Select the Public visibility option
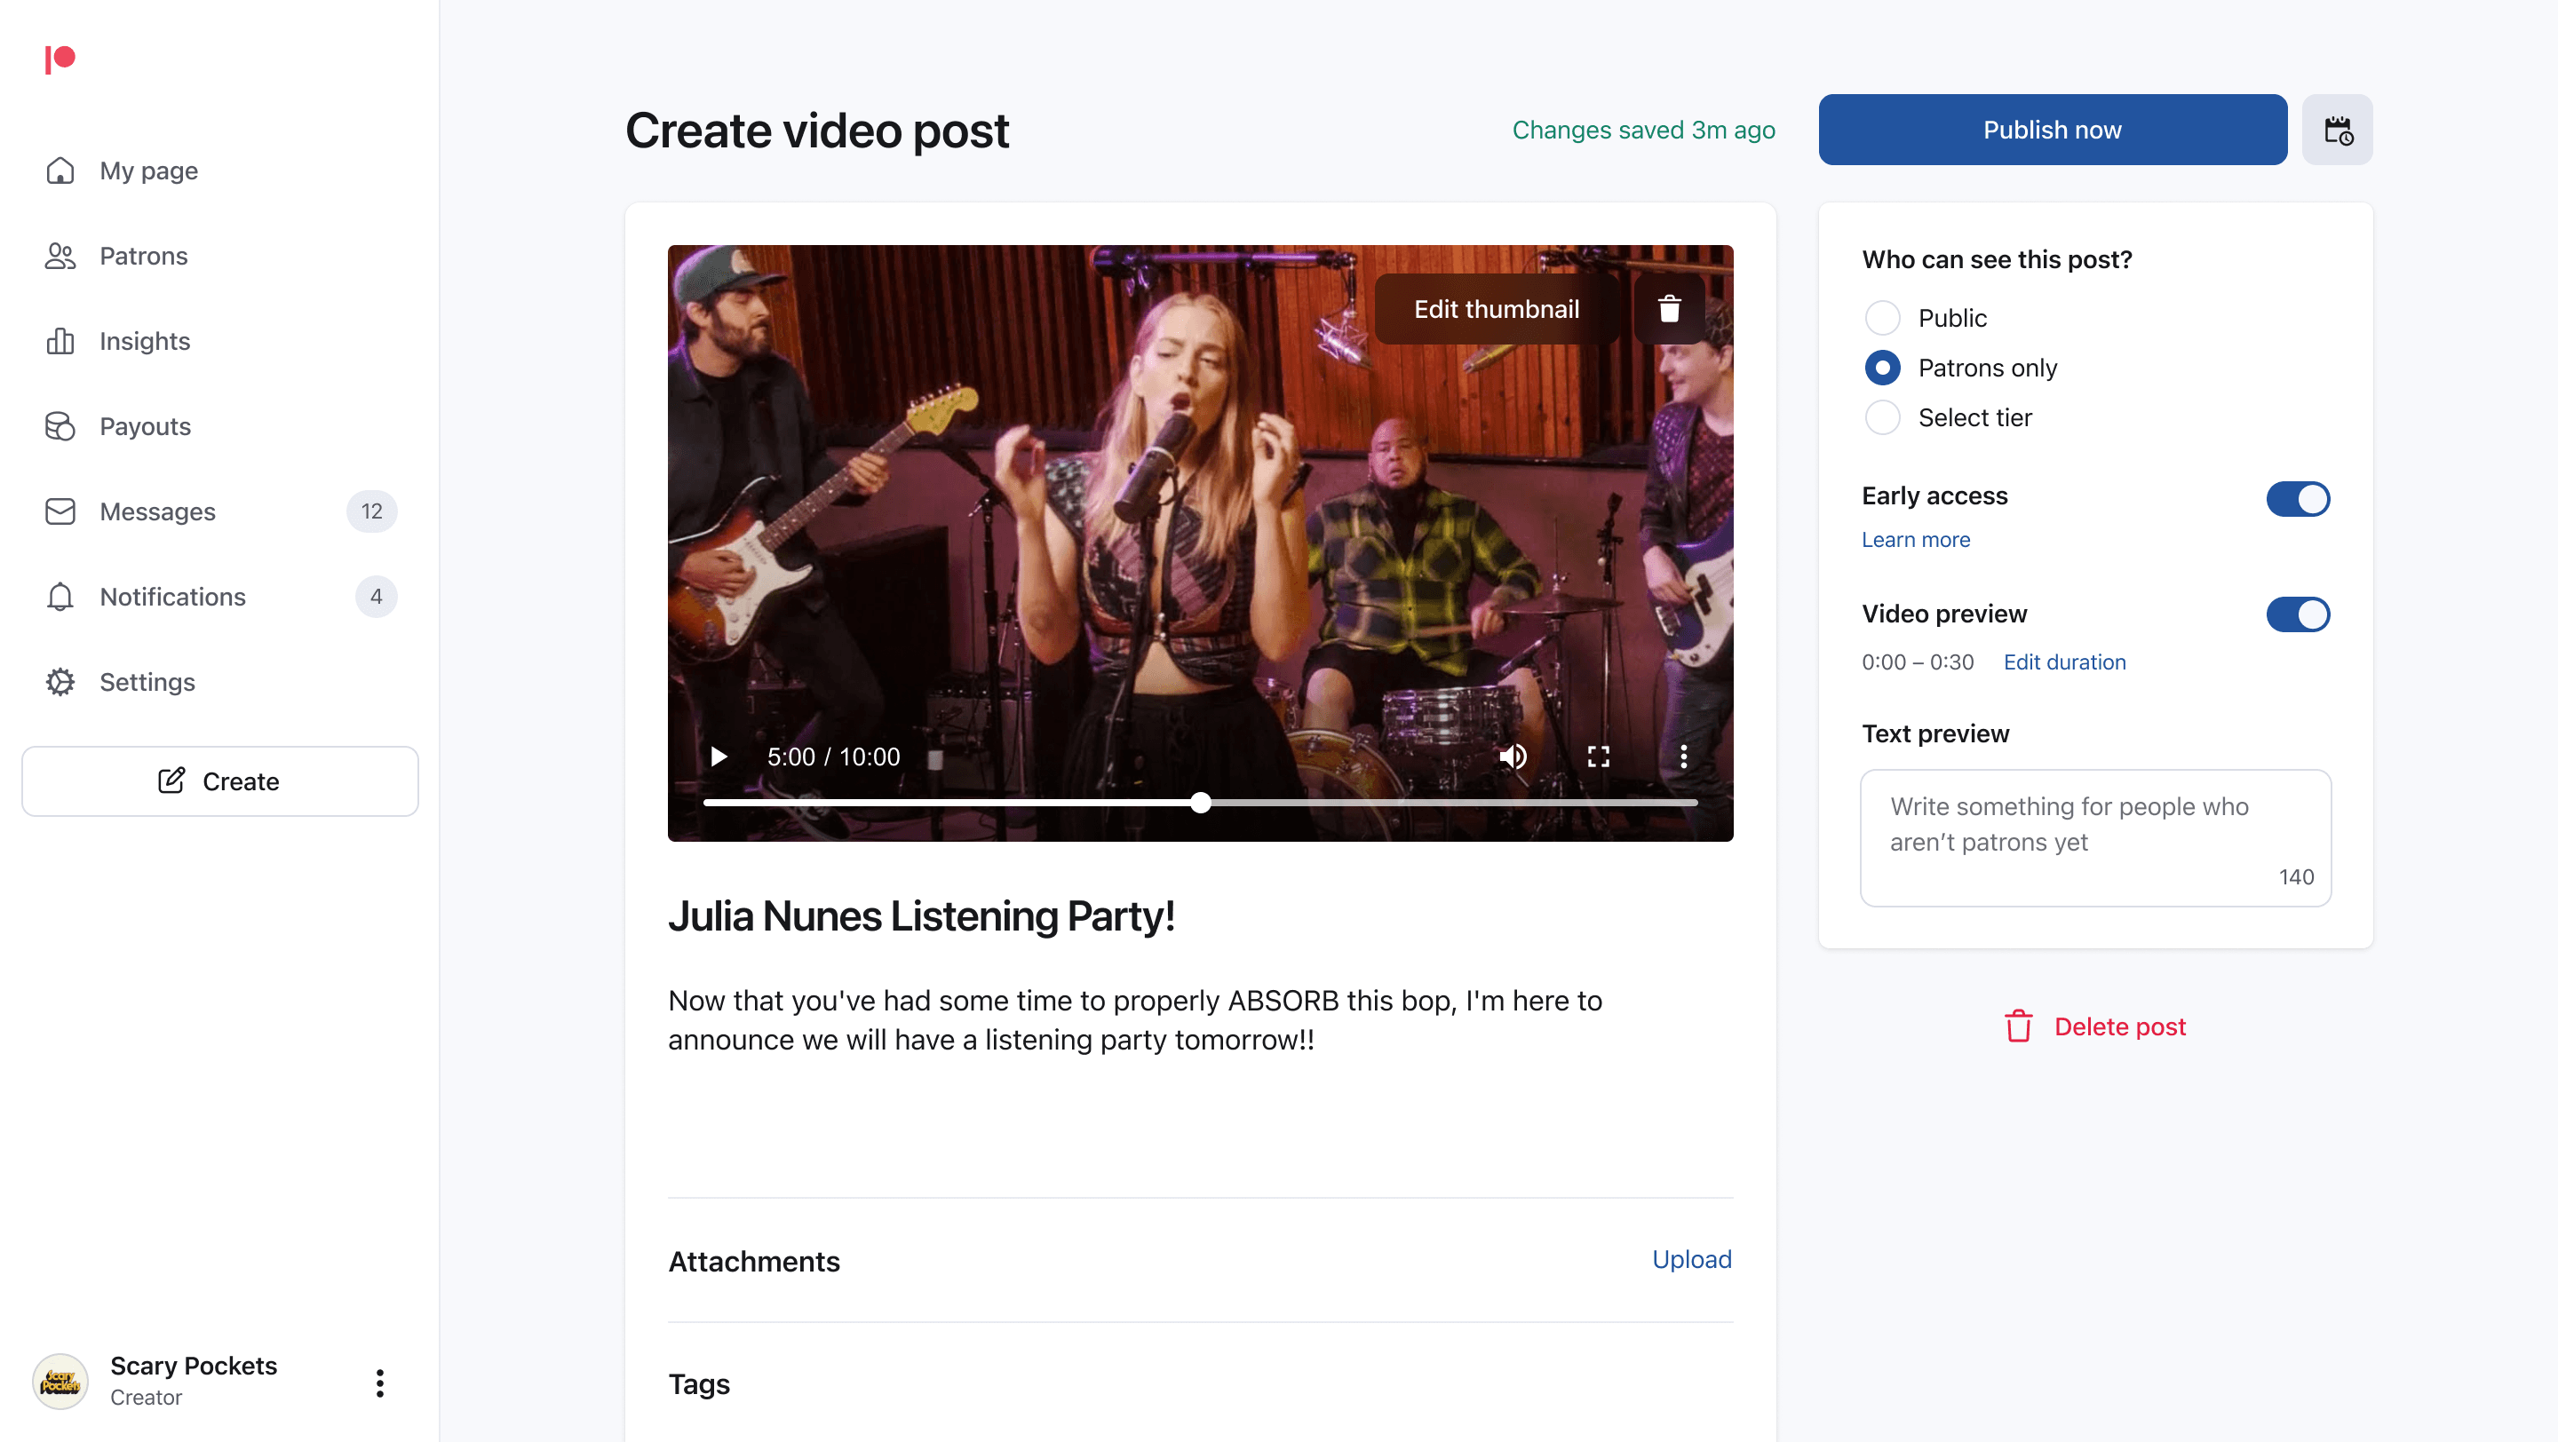This screenshot has height=1442, width=2558. (x=1882, y=319)
